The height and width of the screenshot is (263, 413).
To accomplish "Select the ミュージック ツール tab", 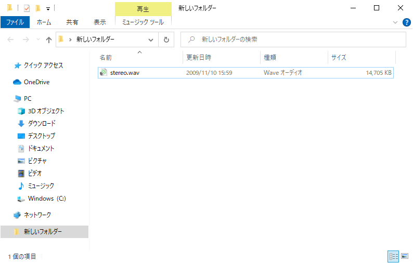I will tap(143, 22).
